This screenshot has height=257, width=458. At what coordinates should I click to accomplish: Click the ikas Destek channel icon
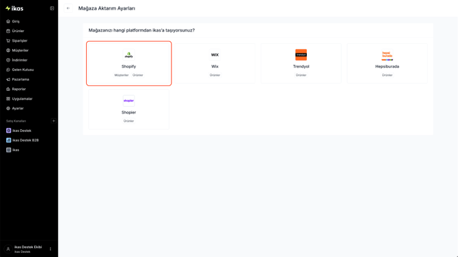point(8,131)
